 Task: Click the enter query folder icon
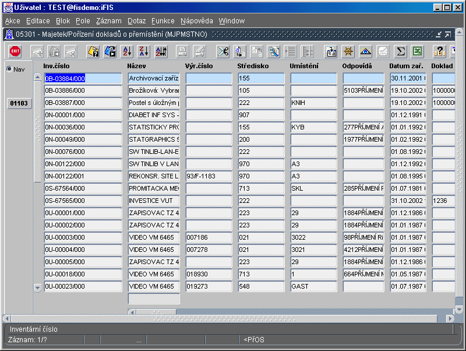coord(93,51)
